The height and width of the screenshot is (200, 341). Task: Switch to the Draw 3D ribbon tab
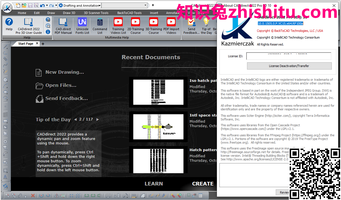coord(69,13)
